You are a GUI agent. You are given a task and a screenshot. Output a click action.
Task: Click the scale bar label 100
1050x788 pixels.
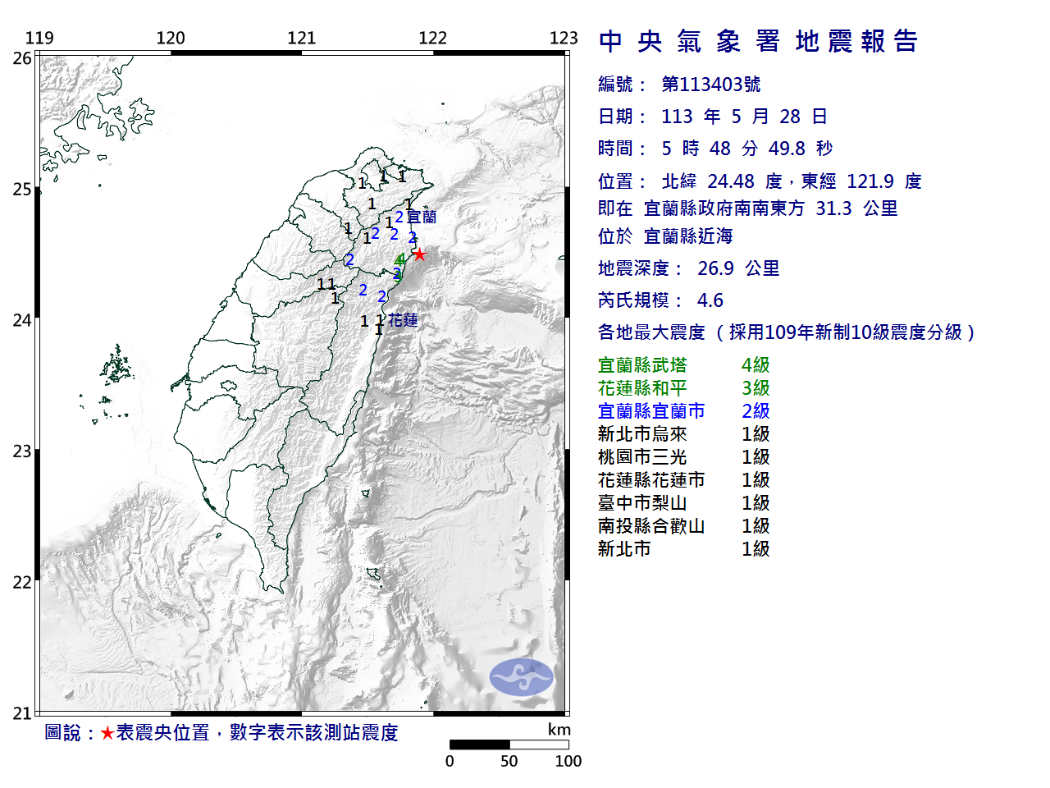tap(568, 761)
